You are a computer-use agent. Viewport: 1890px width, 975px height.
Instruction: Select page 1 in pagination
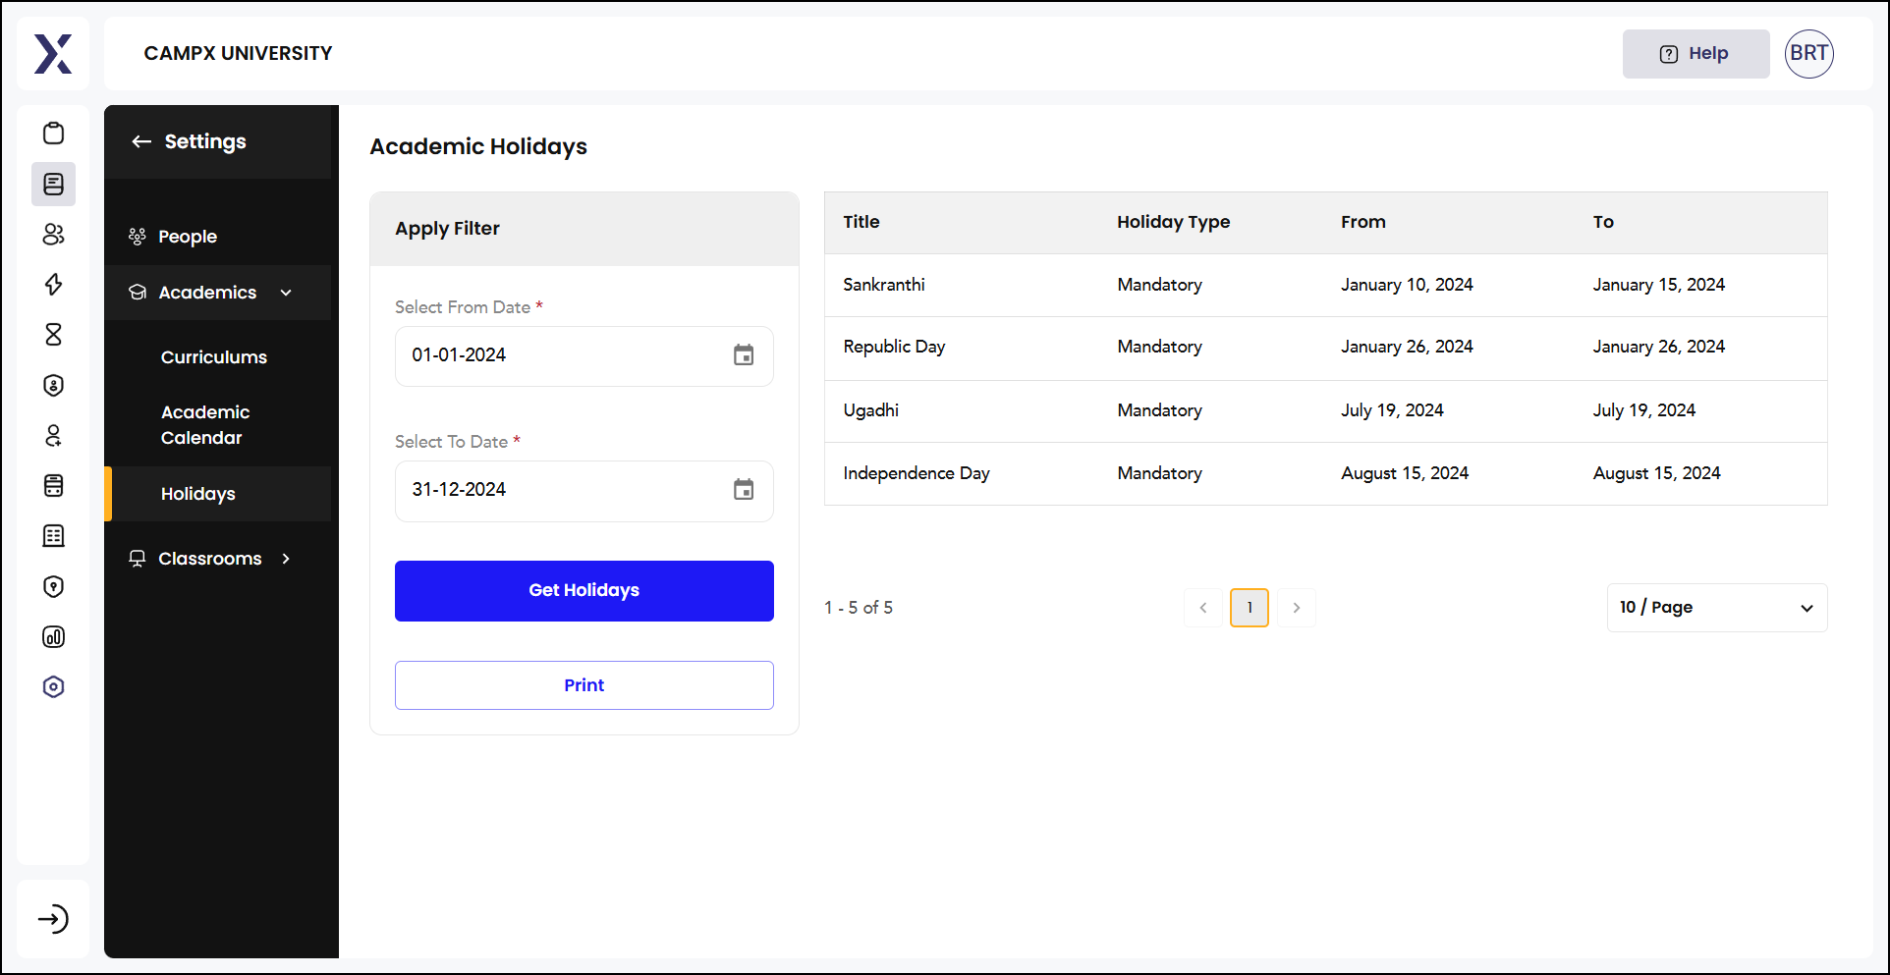[1250, 608]
